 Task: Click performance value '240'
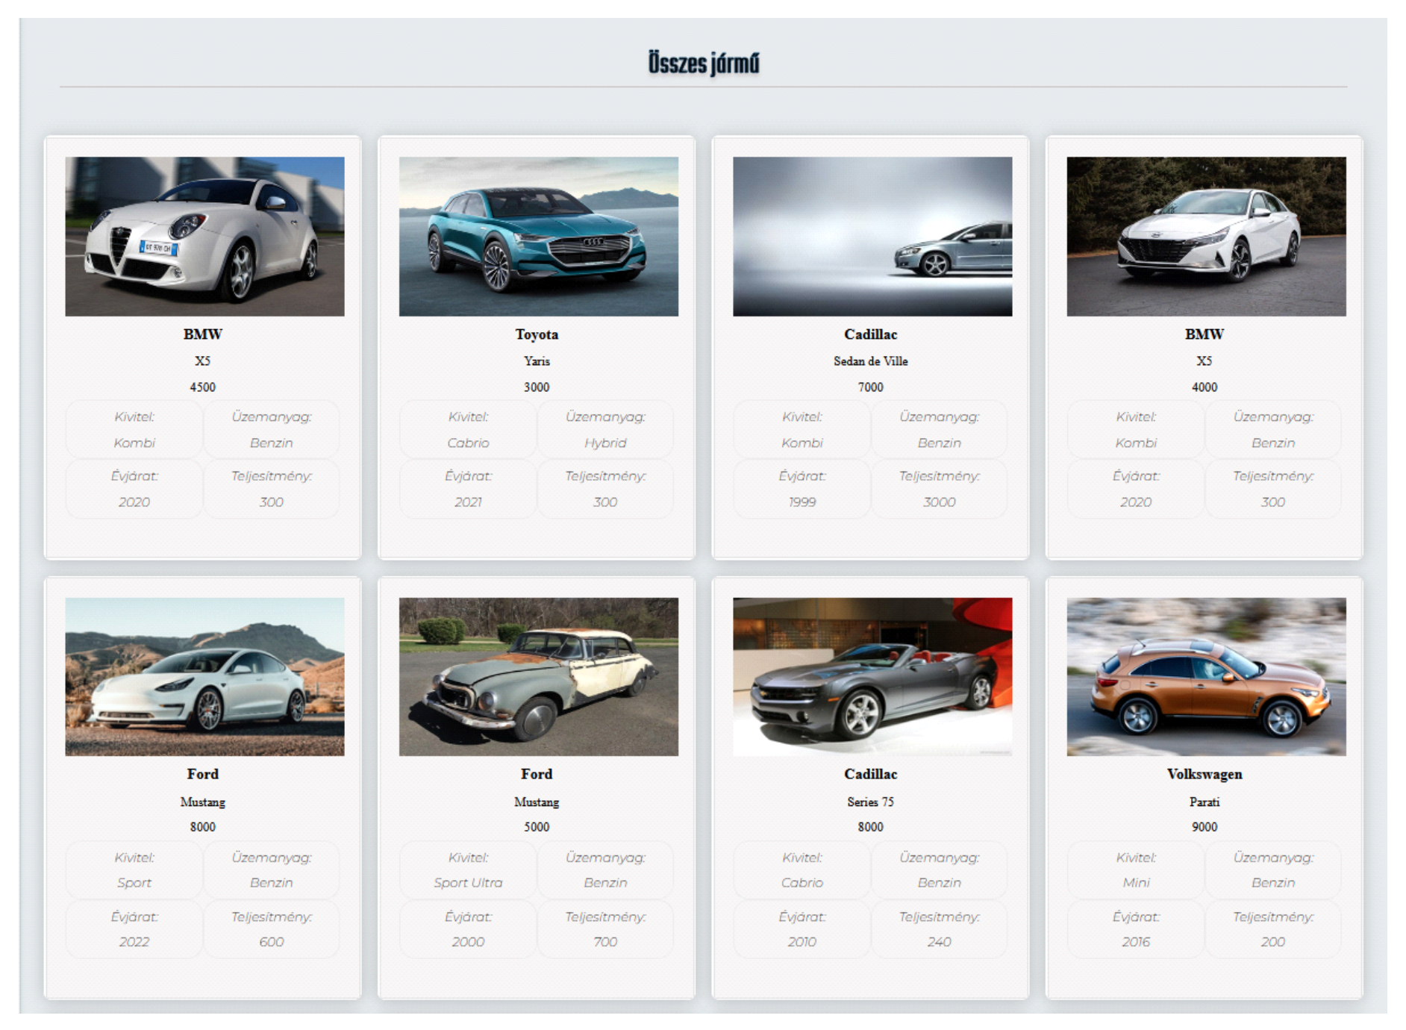pyautogui.click(x=940, y=942)
